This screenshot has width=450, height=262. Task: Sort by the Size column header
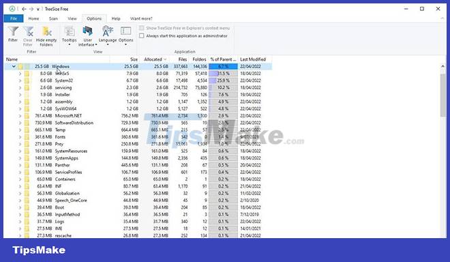[x=125, y=59]
